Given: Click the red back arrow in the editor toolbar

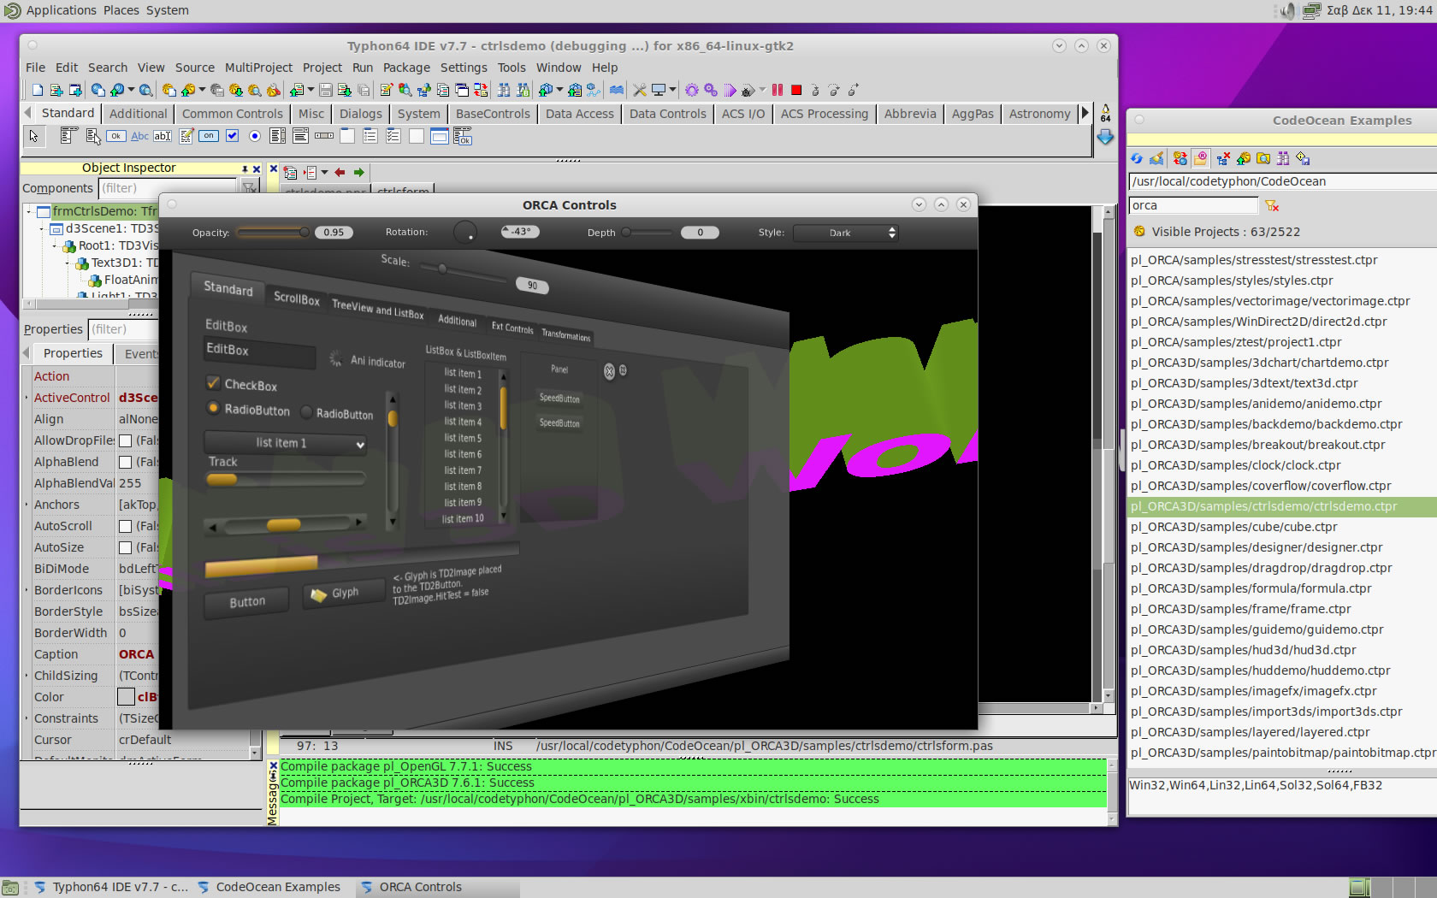Looking at the screenshot, I should [x=340, y=172].
